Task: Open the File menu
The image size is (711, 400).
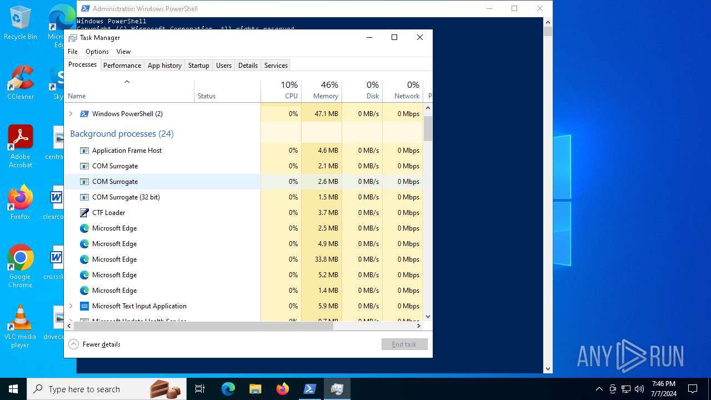Action: point(73,52)
